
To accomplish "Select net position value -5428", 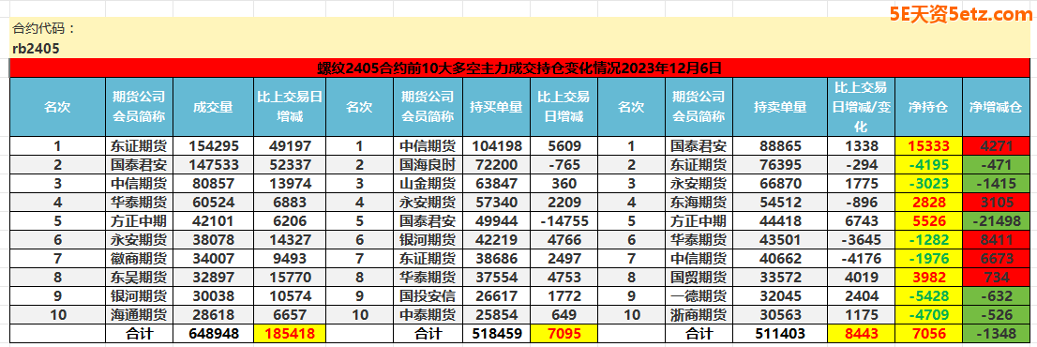I will pos(928,296).
